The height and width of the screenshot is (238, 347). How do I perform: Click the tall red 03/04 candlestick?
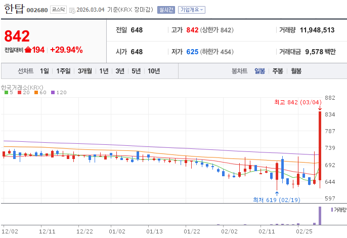click(320, 146)
